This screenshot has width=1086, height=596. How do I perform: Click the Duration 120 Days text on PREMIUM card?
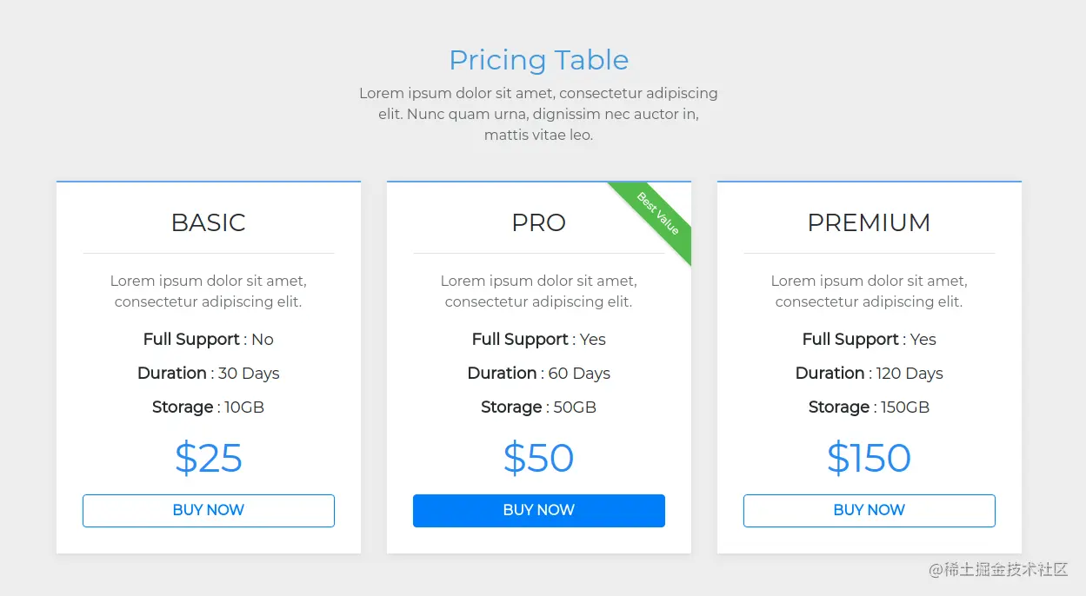[x=869, y=373]
